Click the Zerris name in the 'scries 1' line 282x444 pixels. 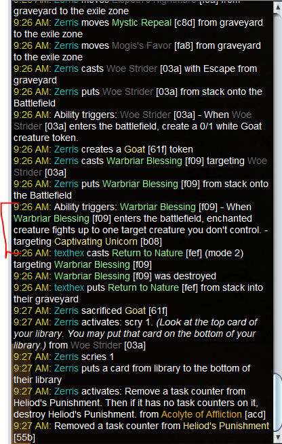click(x=66, y=357)
